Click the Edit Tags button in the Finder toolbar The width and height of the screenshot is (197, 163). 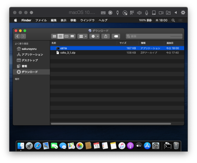tap(116, 36)
